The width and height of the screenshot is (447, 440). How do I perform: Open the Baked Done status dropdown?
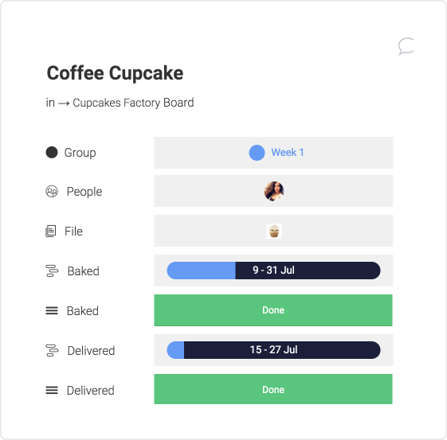coord(273,310)
